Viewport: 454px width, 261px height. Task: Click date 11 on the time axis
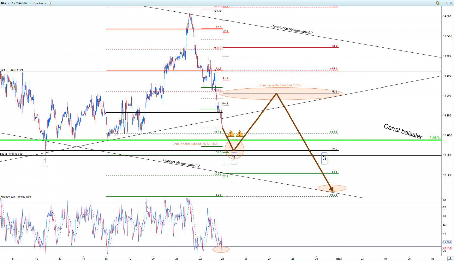(13, 259)
